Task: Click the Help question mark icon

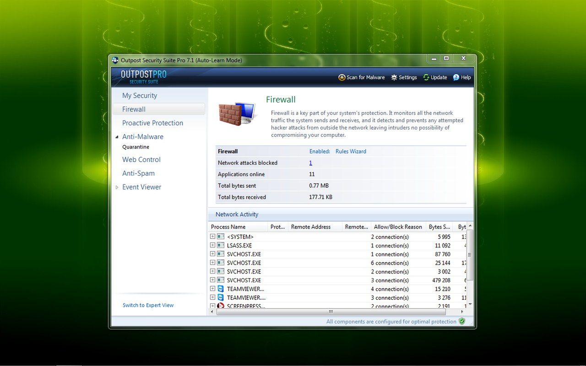Action: click(x=456, y=77)
